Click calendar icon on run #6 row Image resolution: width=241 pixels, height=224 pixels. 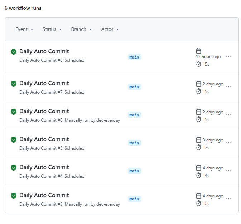(x=199, y=112)
